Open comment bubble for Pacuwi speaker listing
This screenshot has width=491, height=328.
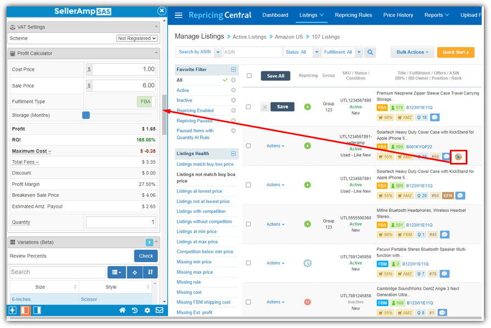444,274
